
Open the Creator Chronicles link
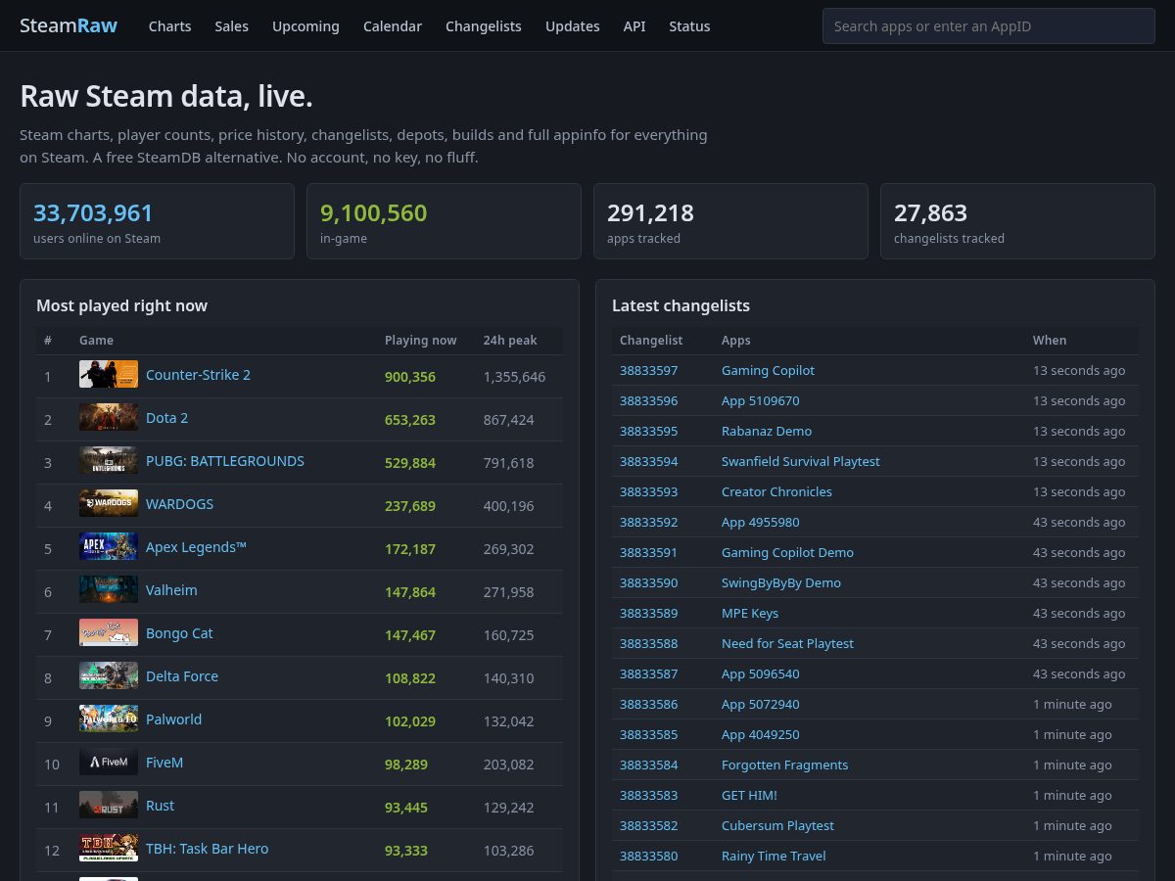coord(776,492)
